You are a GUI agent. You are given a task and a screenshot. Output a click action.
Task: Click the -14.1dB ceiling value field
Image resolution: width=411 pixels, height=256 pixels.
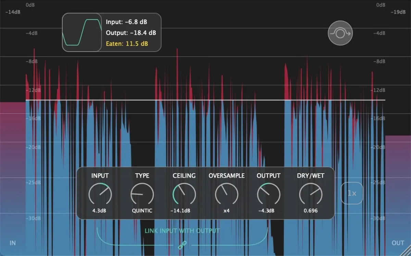[184, 211]
